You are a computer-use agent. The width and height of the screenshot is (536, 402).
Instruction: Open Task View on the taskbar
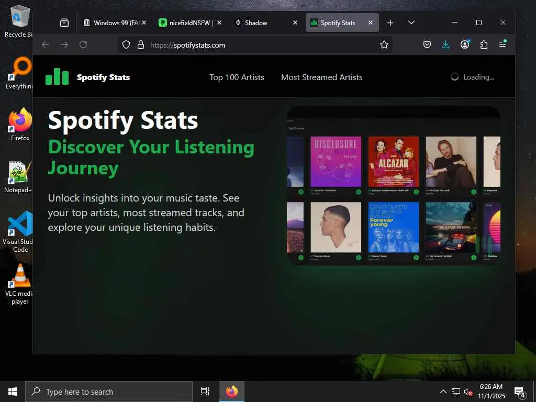click(205, 392)
